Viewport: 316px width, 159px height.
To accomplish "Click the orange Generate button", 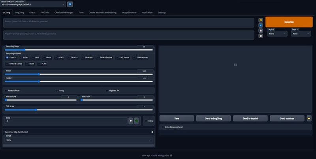I will [x=289, y=22].
